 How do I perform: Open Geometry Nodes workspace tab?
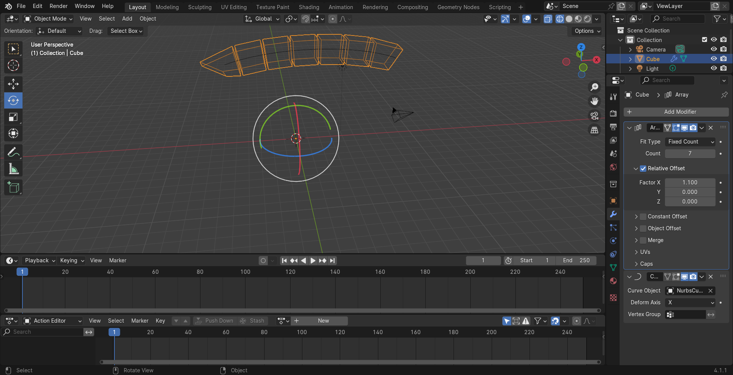click(458, 7)
